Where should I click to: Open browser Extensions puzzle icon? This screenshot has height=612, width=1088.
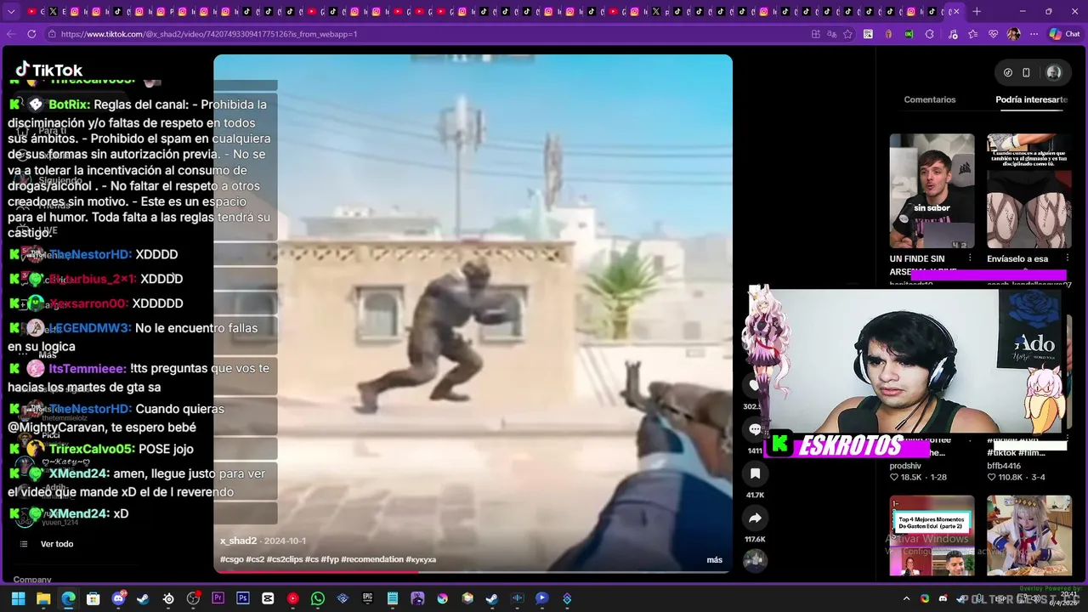click(929, 34)
